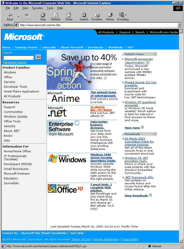The image size is (184, 249).
Task: Collapse the Today's News panel box
Action: [x=155, y=54]
